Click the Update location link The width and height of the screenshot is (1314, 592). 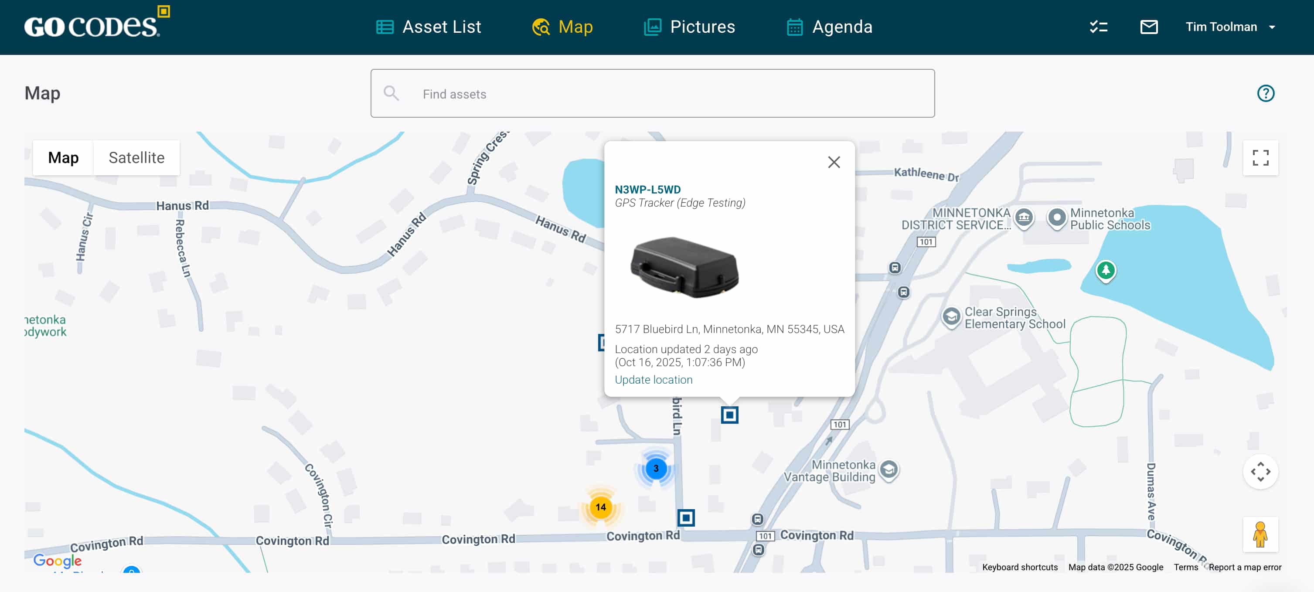click(x=654, y=380)
